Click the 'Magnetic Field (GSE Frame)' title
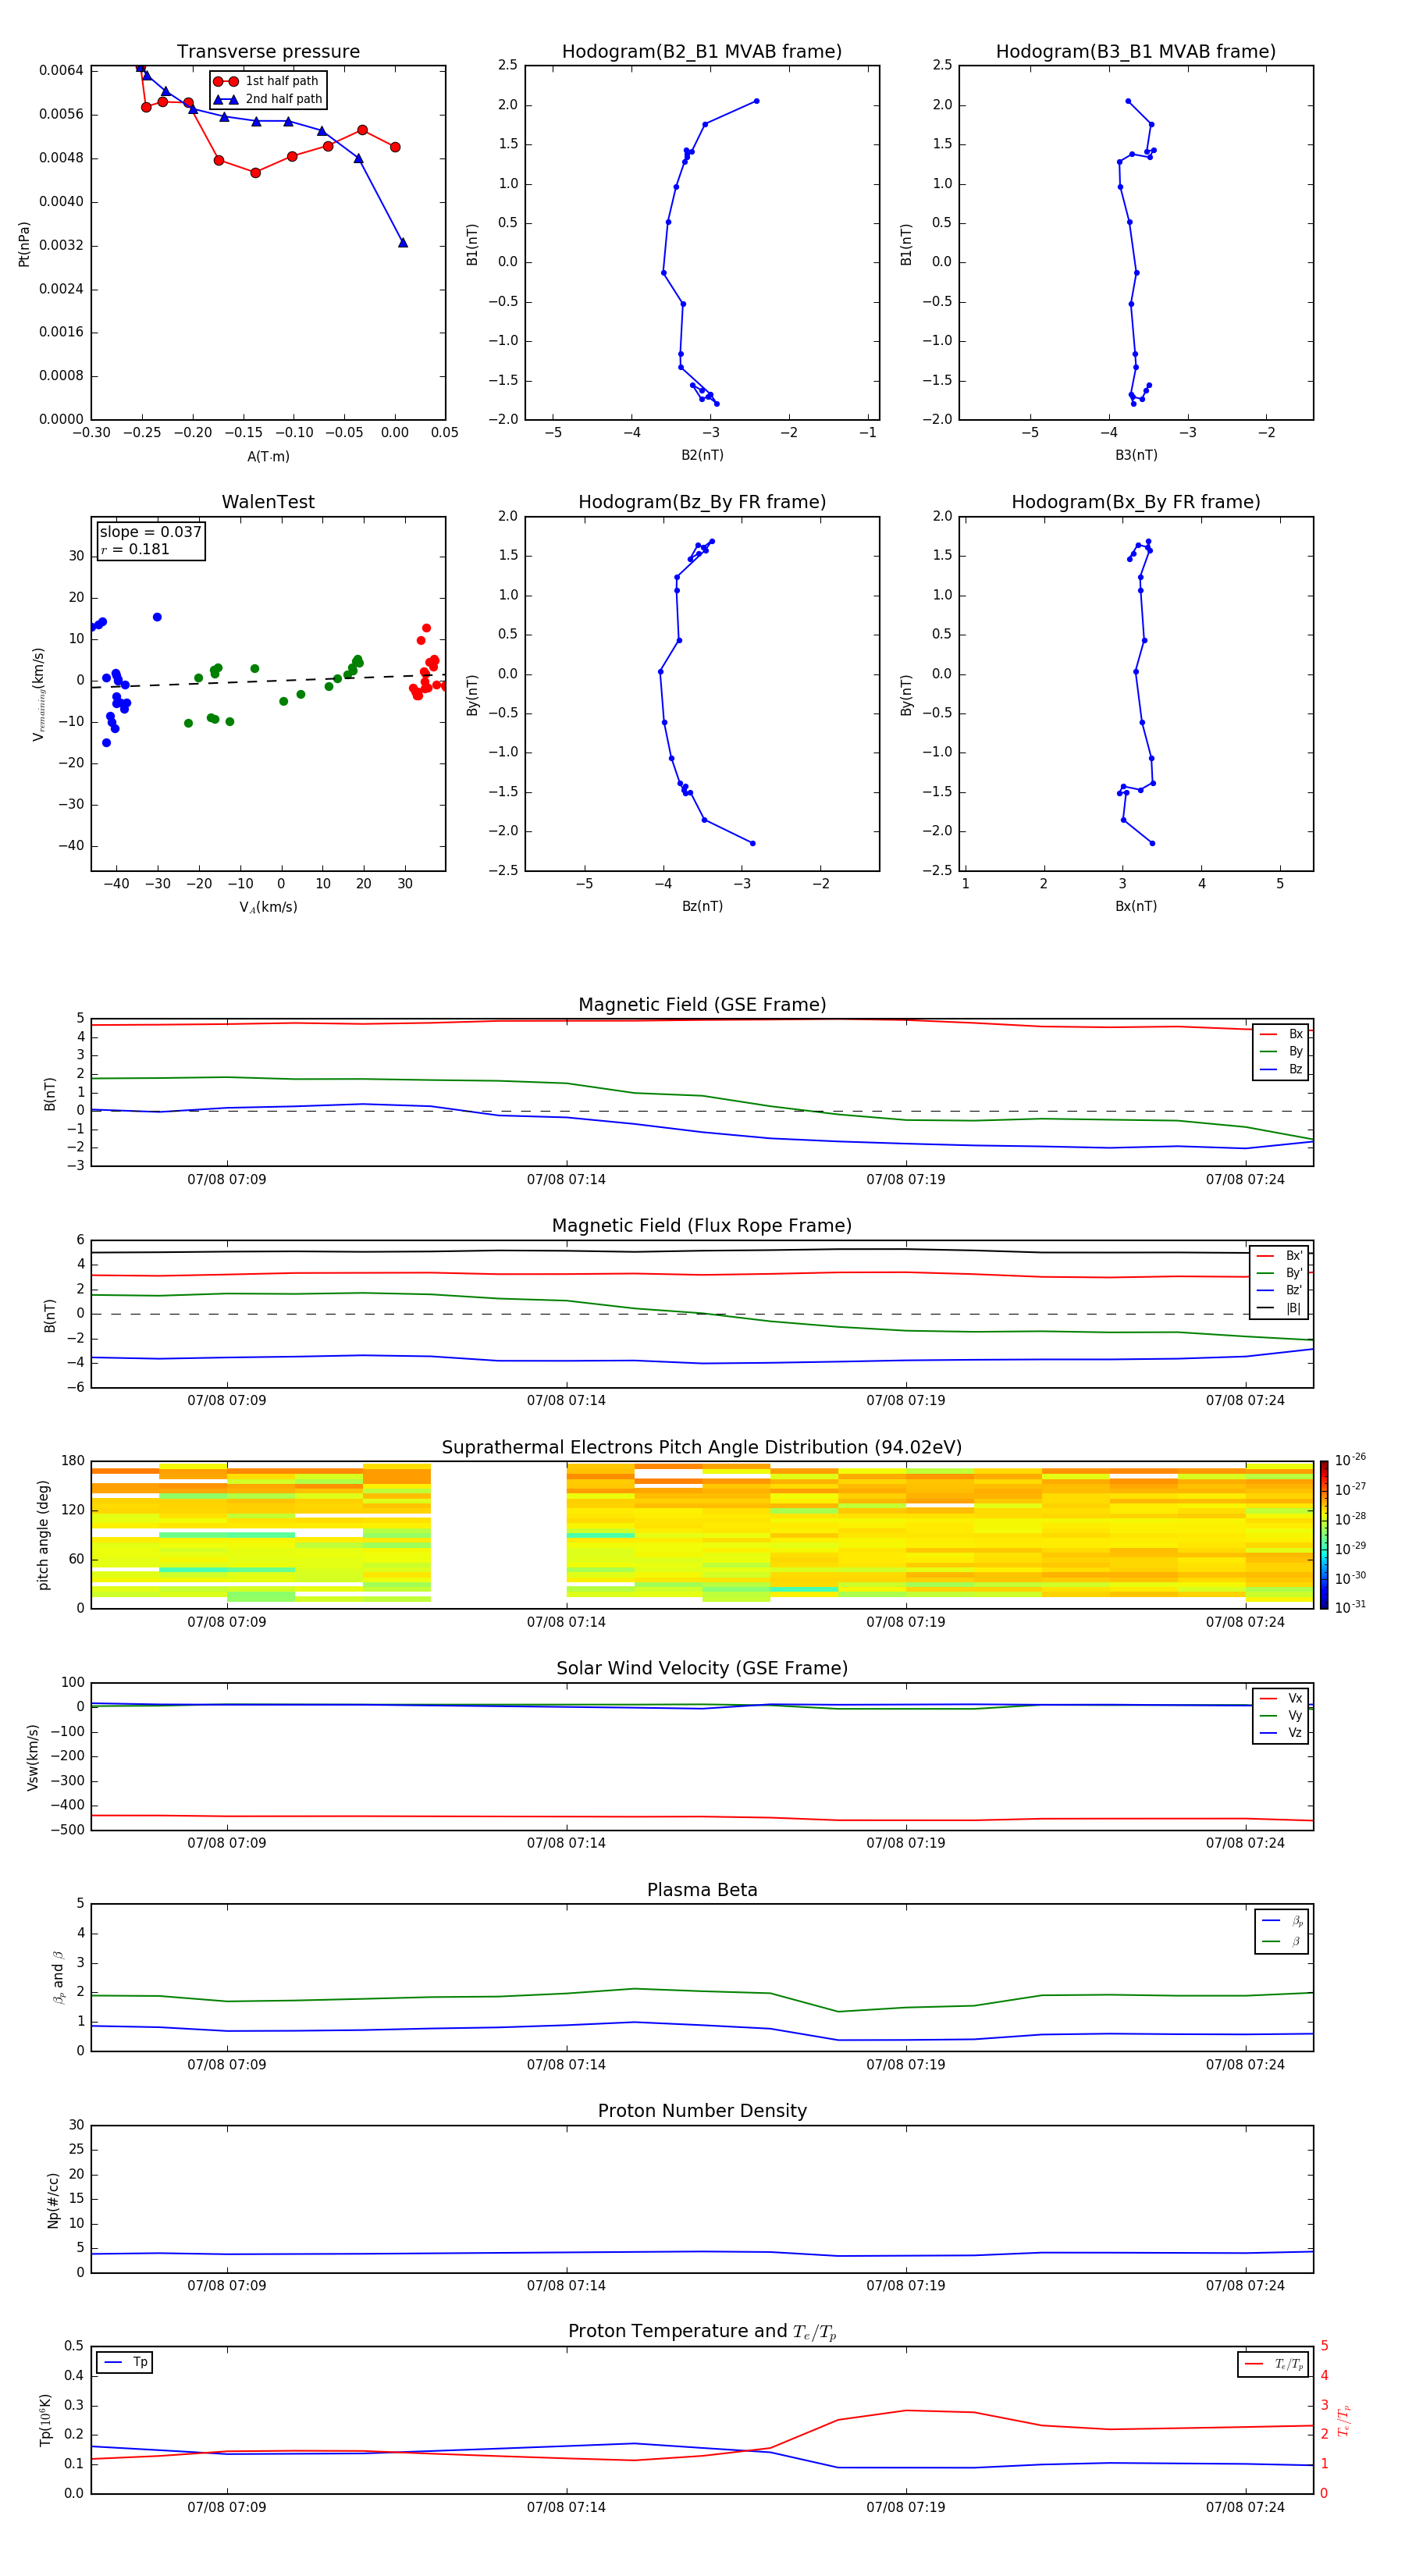1405x2576 pixels. (x=702, y=1005)
